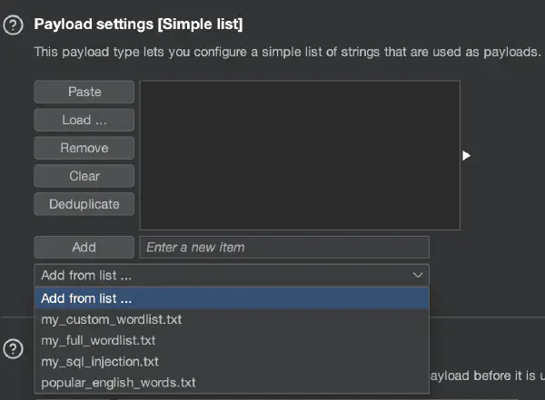Click the help icon beside Payload settings
Screen dimensions: 545x400
(14, 24)
